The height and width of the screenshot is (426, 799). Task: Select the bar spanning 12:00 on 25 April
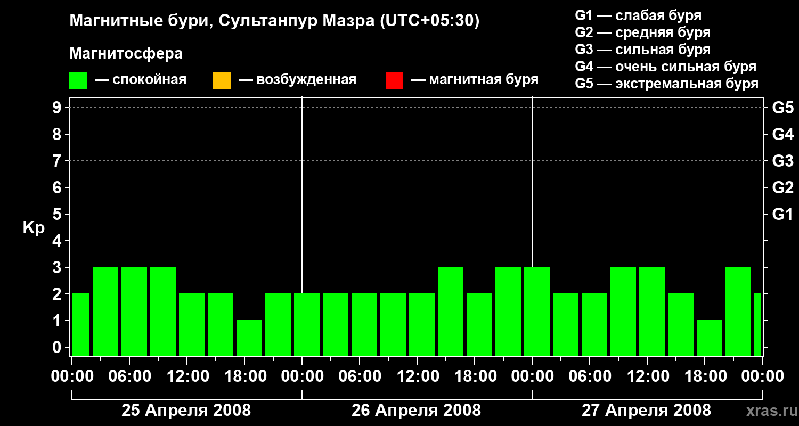(x=192, y=324)
